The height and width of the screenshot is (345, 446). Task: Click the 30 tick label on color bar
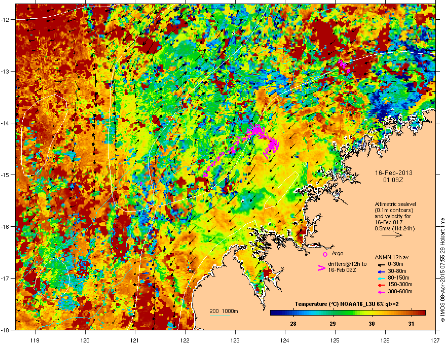click(372, 324)
